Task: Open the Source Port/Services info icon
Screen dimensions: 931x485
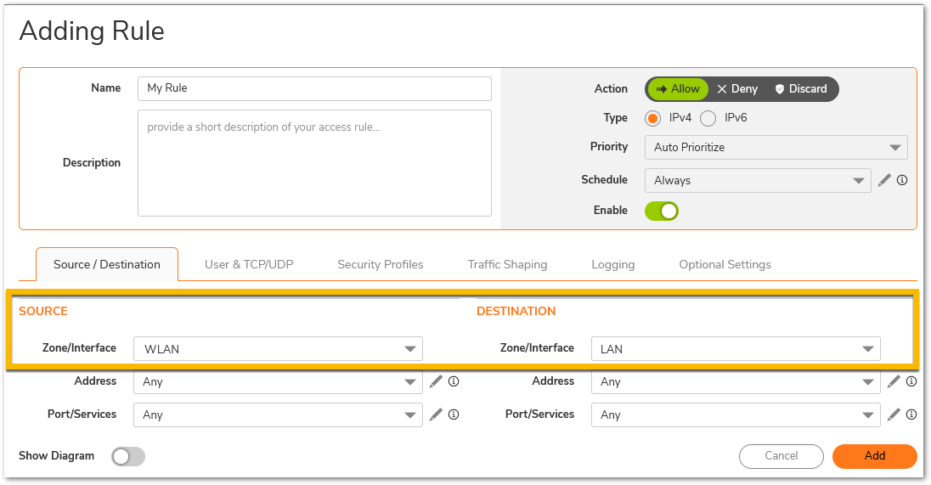Action: [454, 415]
